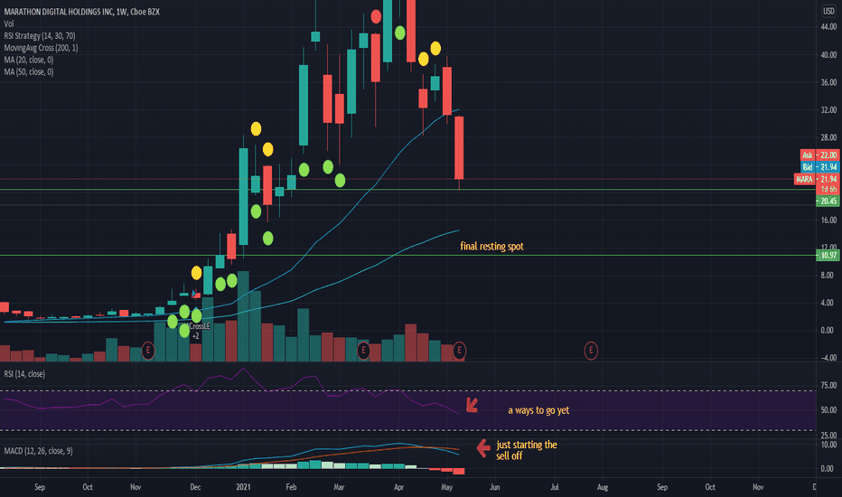
Task: Select the Marathon Digital Holdings symbol title
Action: 81,11
